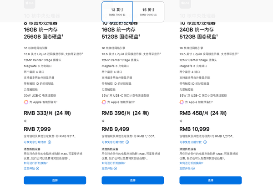Viewport: 273px width, 186px height.
Task: Click the RMB 9,499 price text
Action: 116,129
